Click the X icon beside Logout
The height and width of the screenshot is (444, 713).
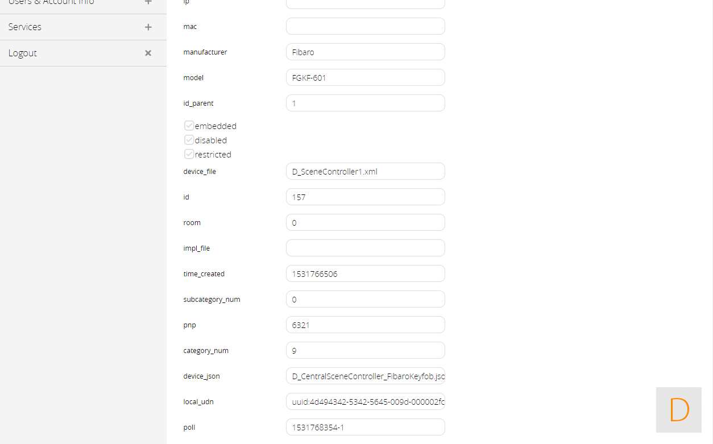tap(148, 53)
